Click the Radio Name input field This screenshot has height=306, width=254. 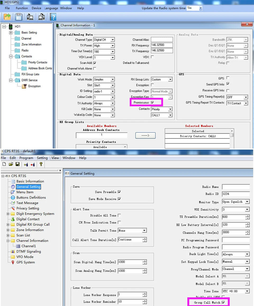click(235, 187)
